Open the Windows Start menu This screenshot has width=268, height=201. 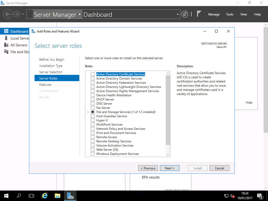click(6, 196)
